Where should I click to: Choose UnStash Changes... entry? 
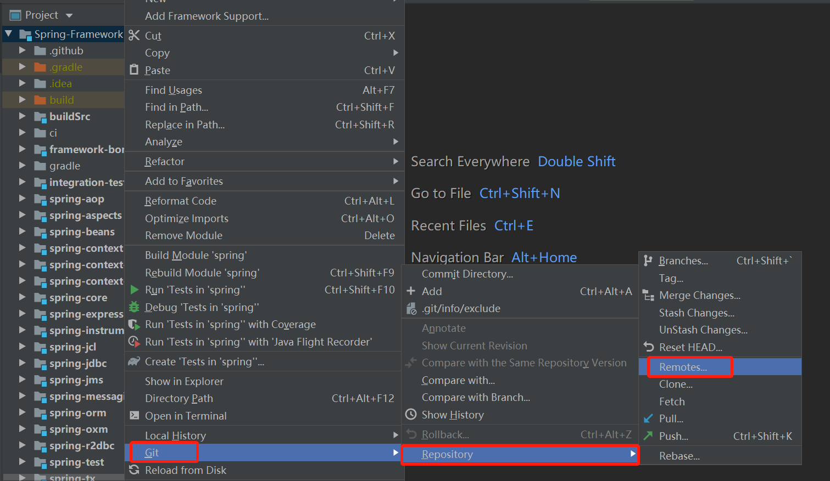coord(720,330)
